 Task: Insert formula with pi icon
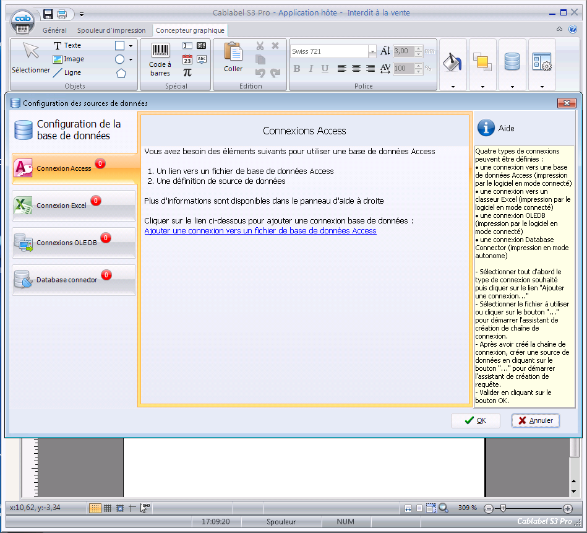click(x=187, y=72)
